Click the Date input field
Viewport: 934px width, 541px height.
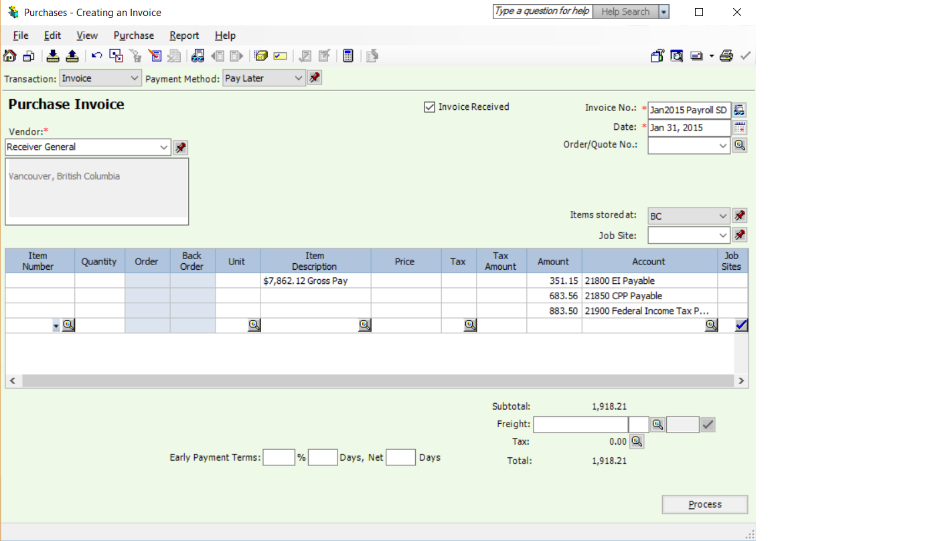pyautogui.click(x=689, y=127)
